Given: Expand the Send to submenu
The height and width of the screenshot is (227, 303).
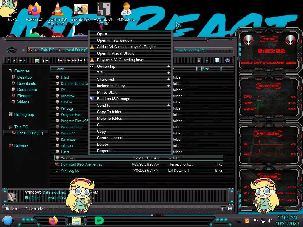Looking at the screenshot, I should (x=130, y=105).
